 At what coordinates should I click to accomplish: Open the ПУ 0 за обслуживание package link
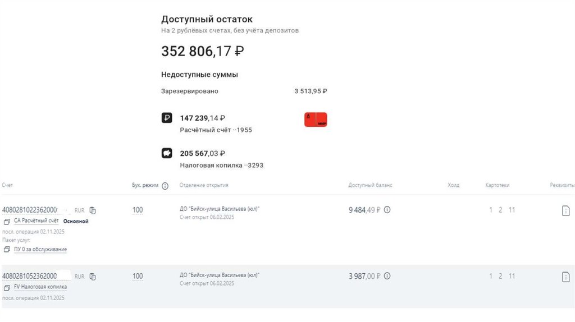pyautogui.click(x=40, y=249)
